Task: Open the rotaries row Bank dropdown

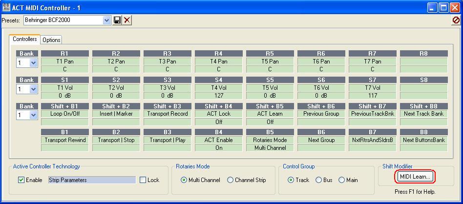Action: [x=33, y=62]
